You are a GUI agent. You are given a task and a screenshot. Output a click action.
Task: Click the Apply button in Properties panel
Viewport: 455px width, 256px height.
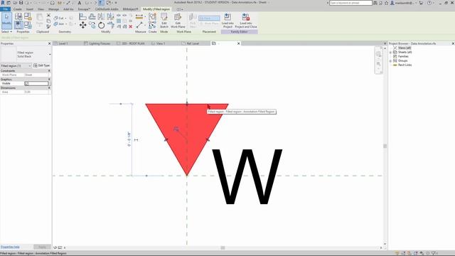42,247
